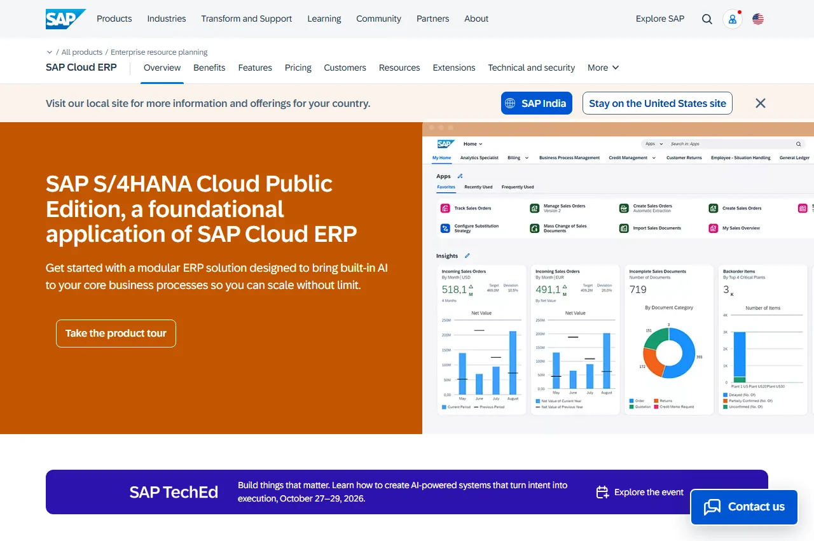
Task: Open the Industries menu
Action: (x=167, y=19)
